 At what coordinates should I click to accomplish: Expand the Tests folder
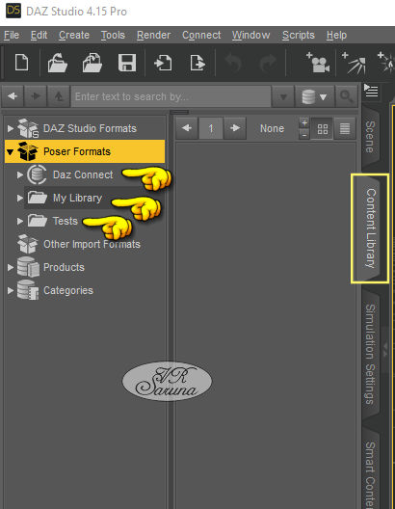pyautogui.click(x=20, y=221)
